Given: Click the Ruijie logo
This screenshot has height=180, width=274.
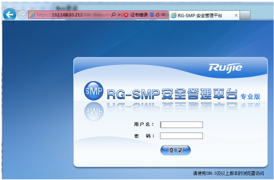Looking at the screenshot, I should pyautogui.click(x=225, y=68).
